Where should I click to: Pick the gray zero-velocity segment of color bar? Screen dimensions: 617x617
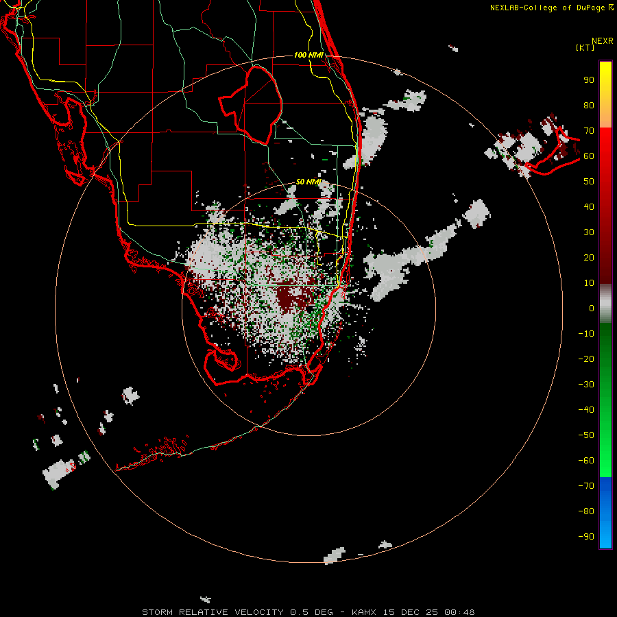click(x=605, y=304)
